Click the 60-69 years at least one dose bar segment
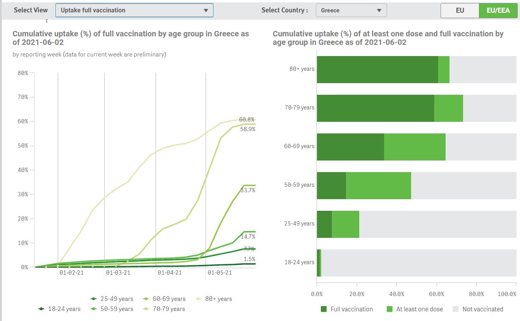Screen dimensions: 520x321 pos(415,147)
